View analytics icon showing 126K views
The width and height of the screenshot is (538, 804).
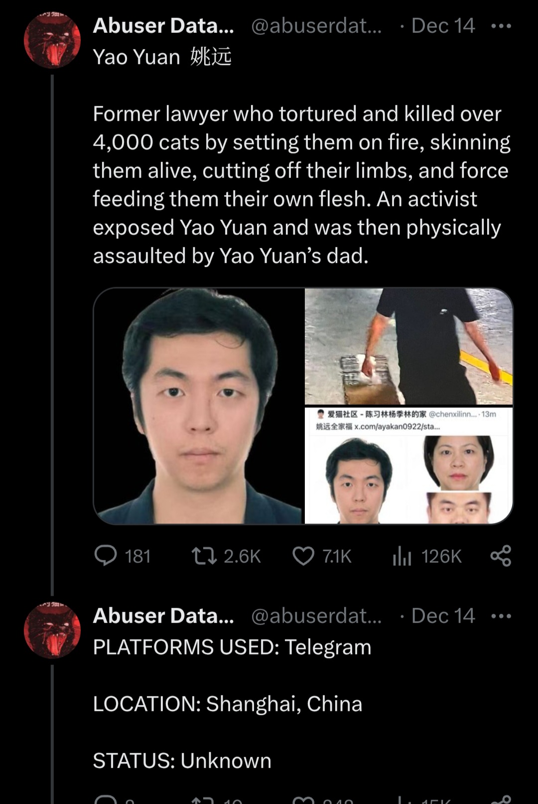[402, 556]
